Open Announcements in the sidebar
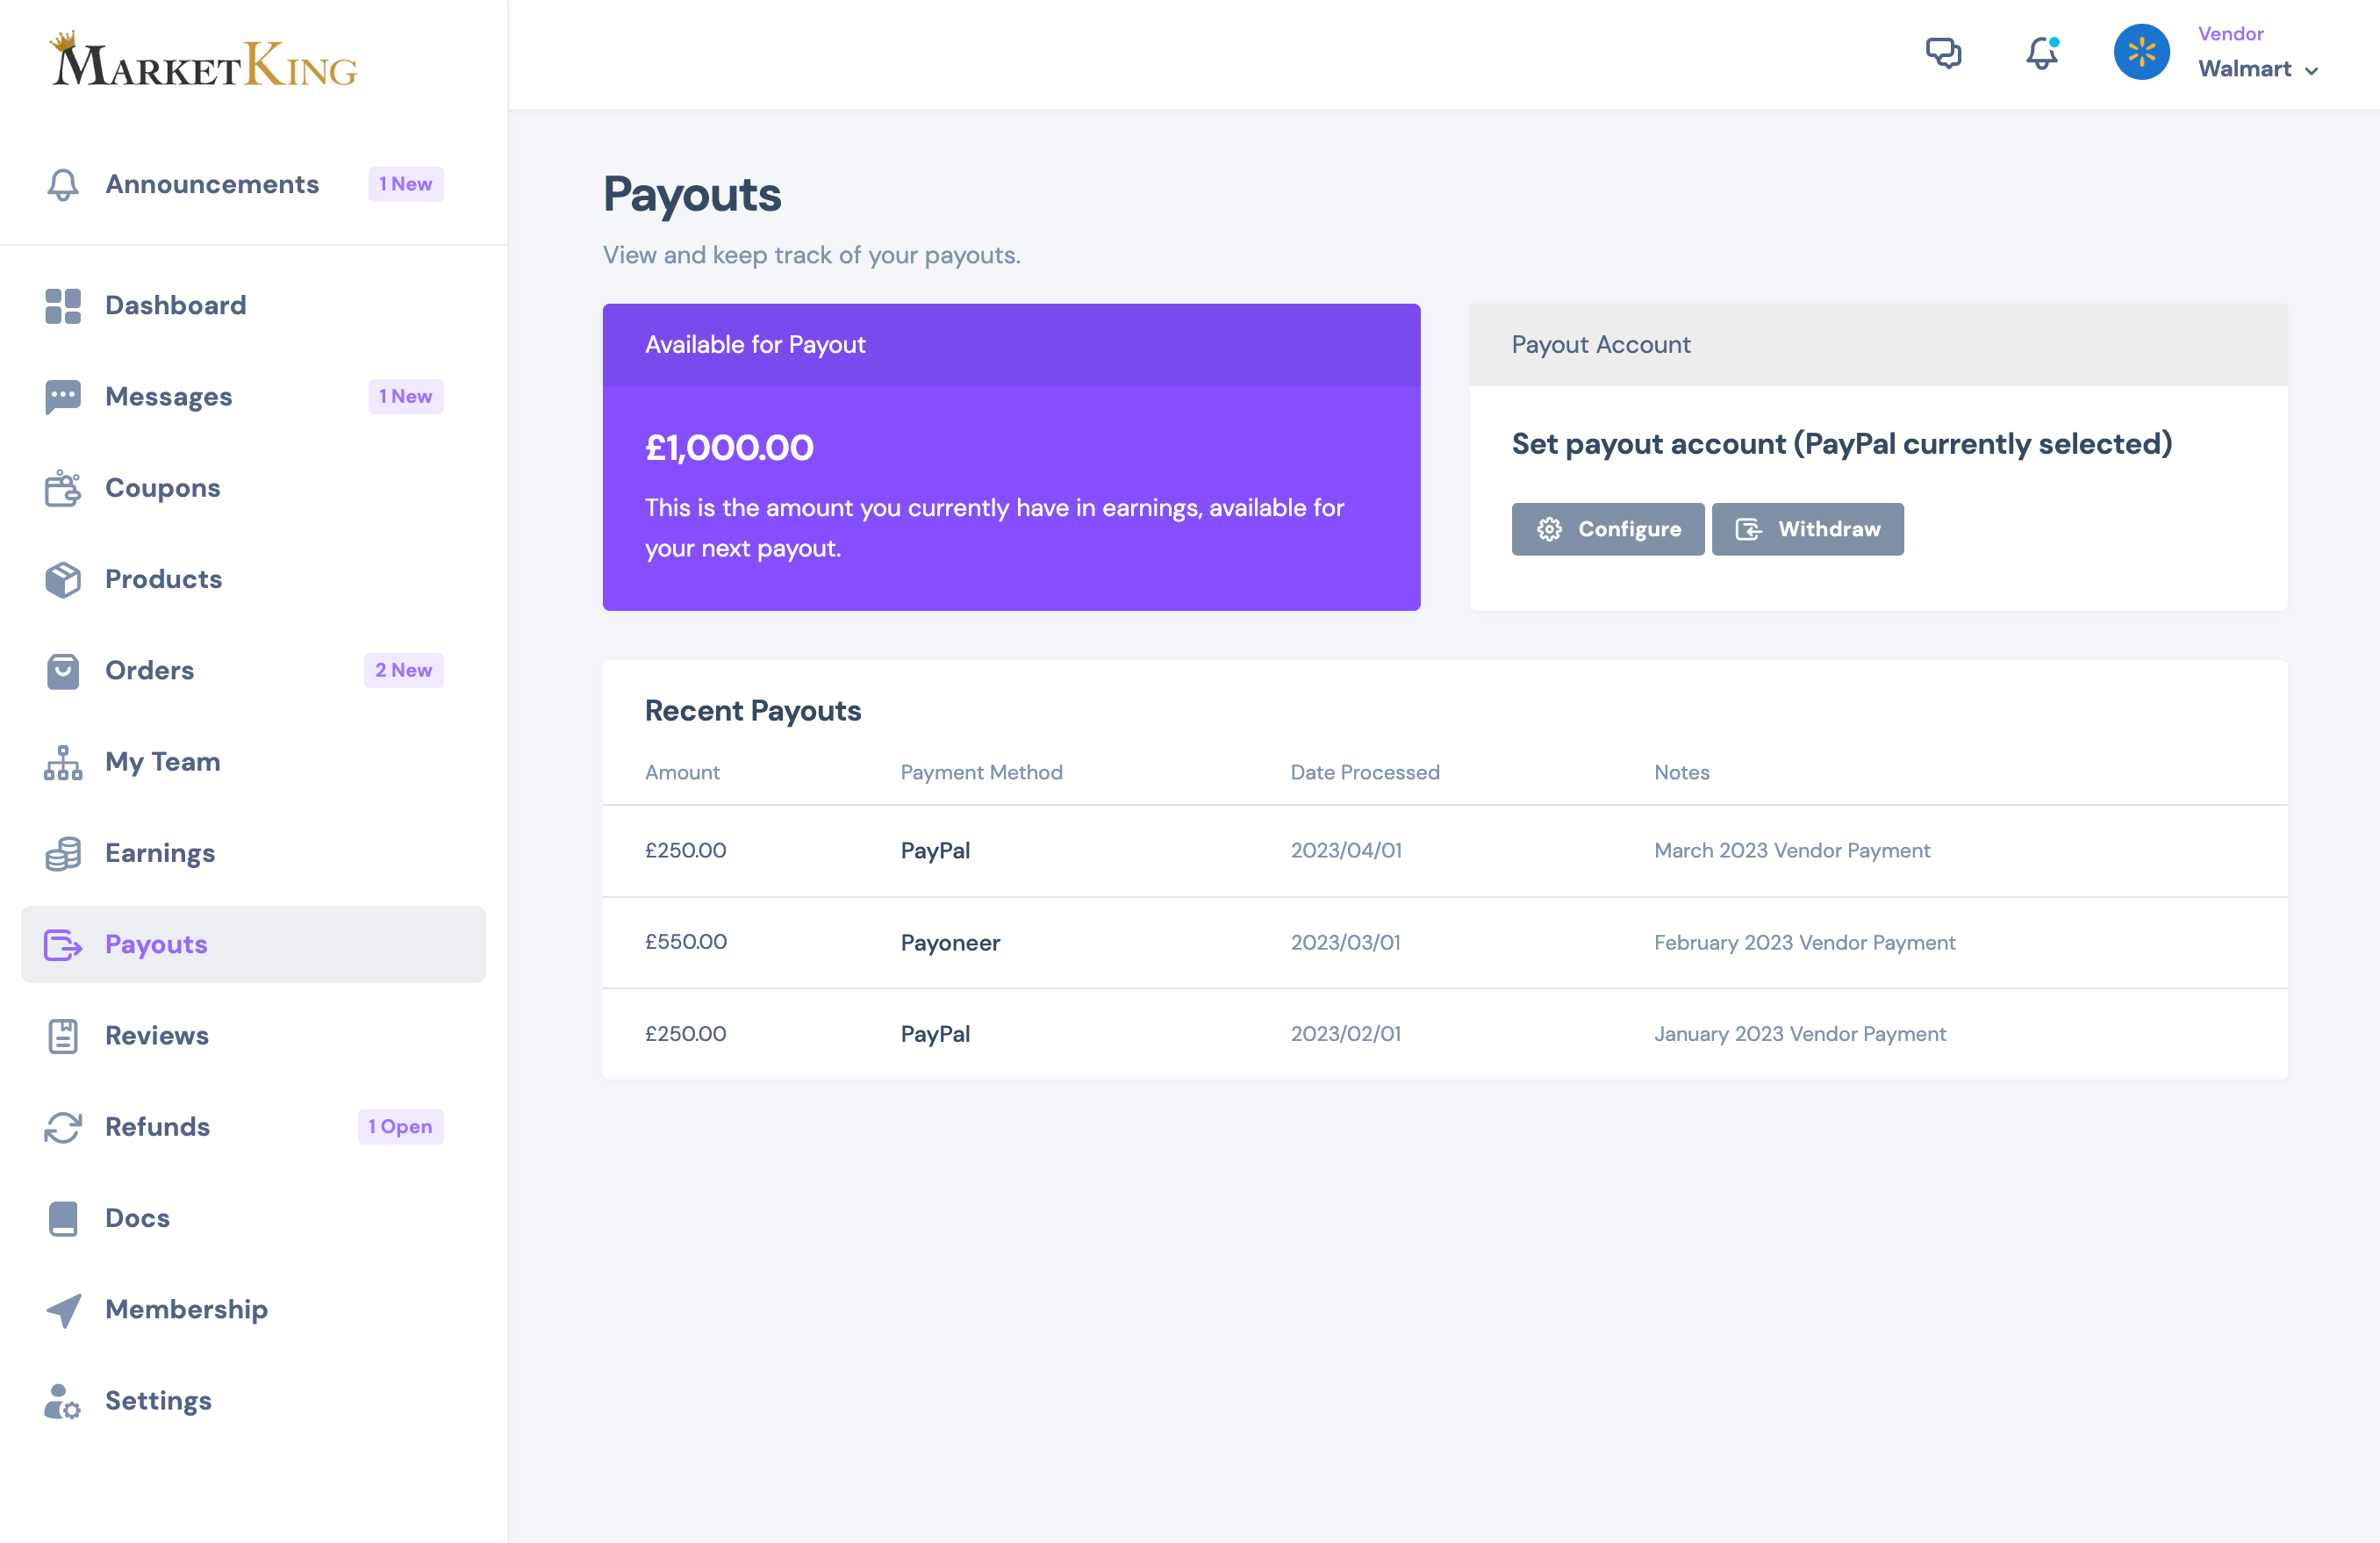2380x1543 pixels. tap(212, 184)
